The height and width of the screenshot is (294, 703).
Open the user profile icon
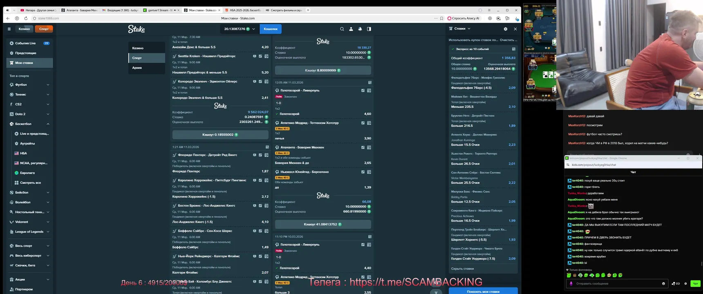click(351, 29)
